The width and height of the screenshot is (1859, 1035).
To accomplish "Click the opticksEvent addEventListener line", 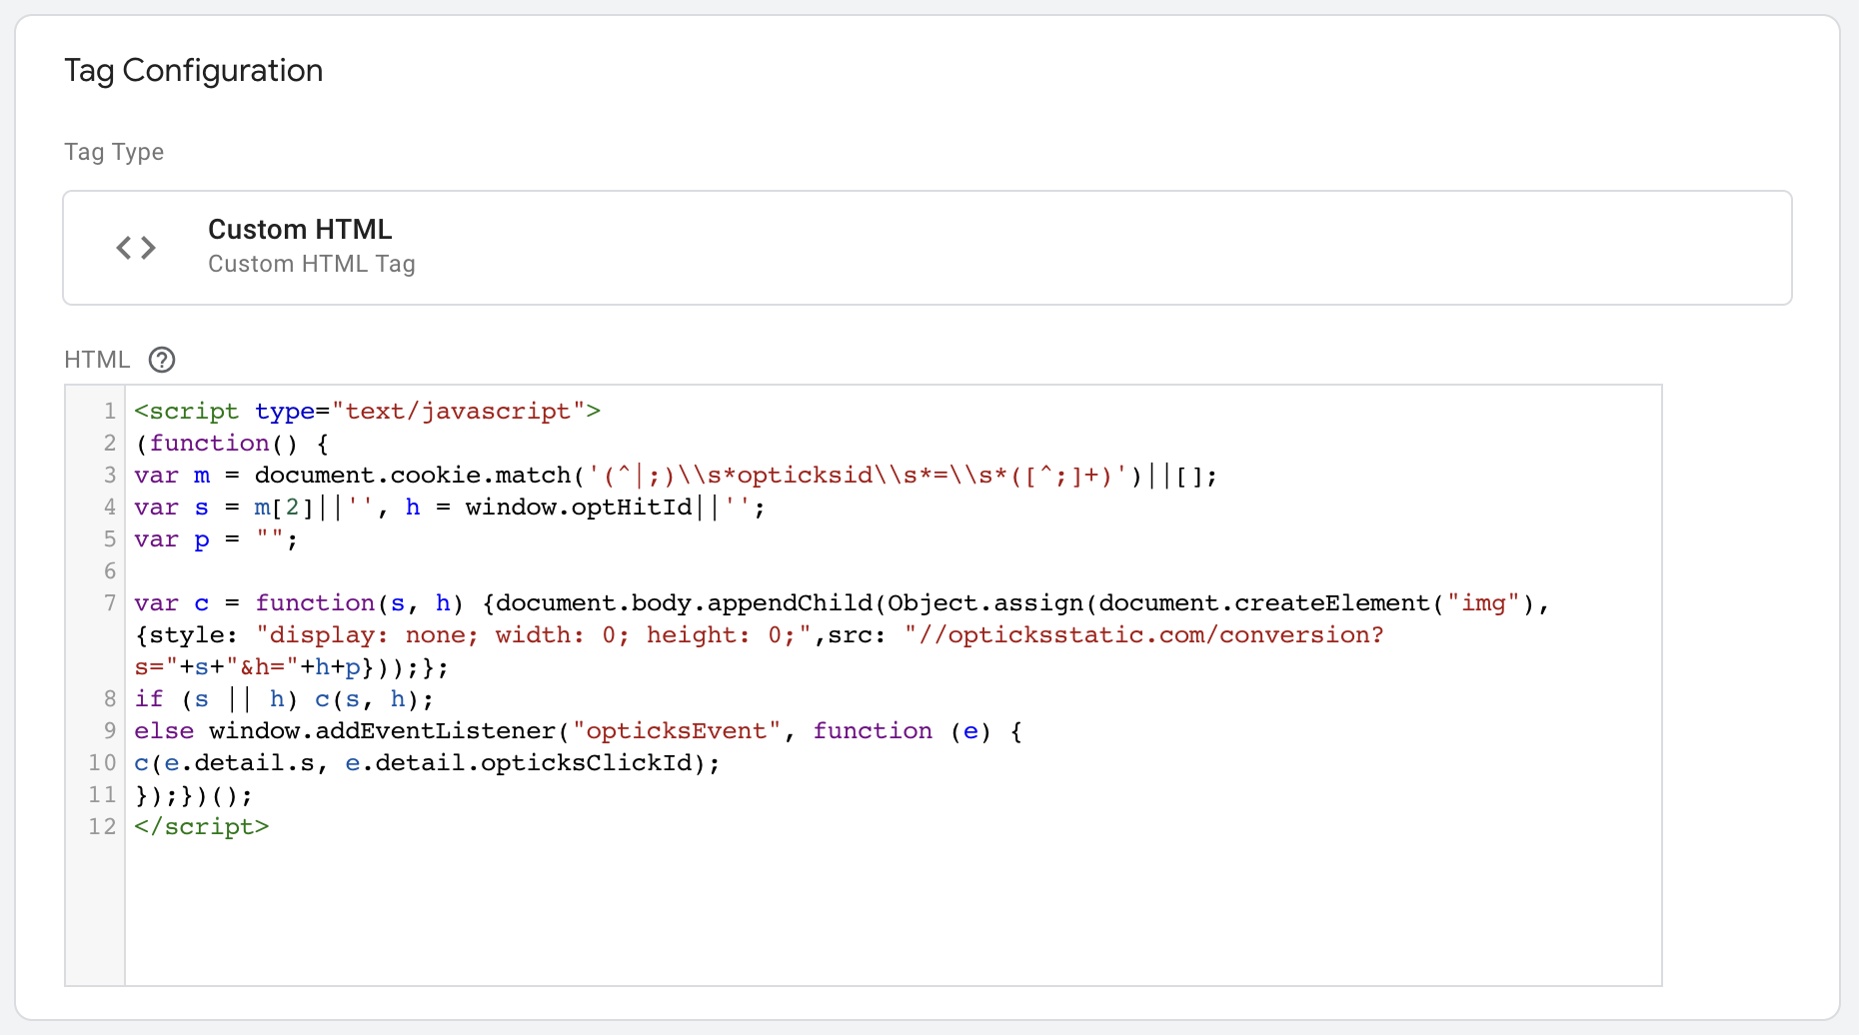I will [x=579, y=730].
